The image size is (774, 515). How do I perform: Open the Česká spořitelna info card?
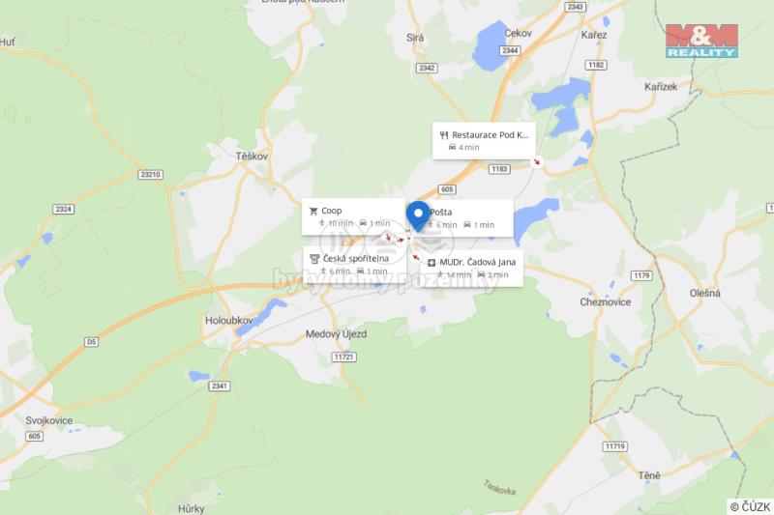point(354,265)
